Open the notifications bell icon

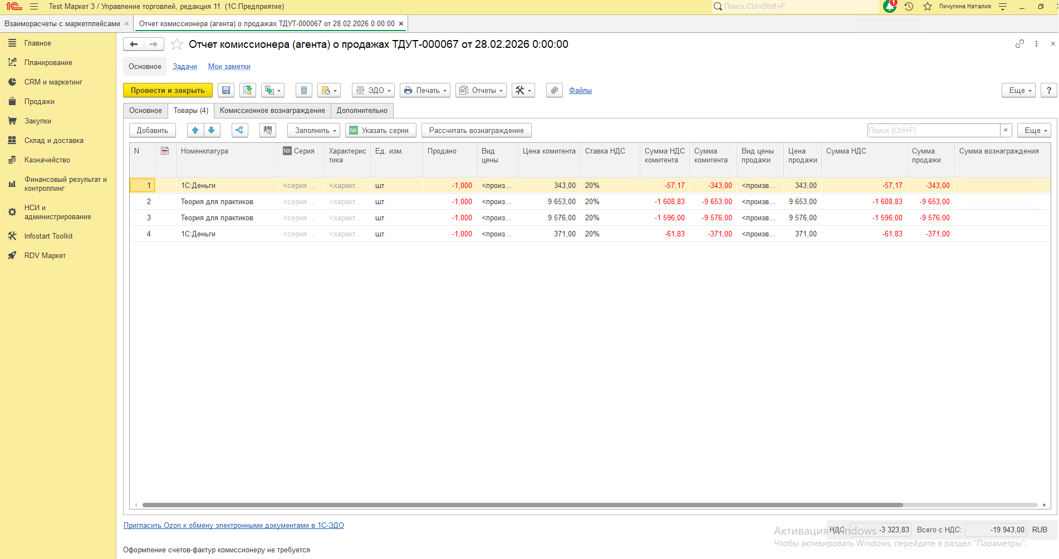click(890, 7)
